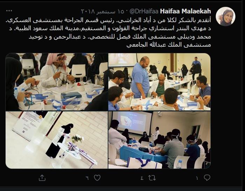Click the like count beside the heart
245x191 pixels.
point(87,178)
